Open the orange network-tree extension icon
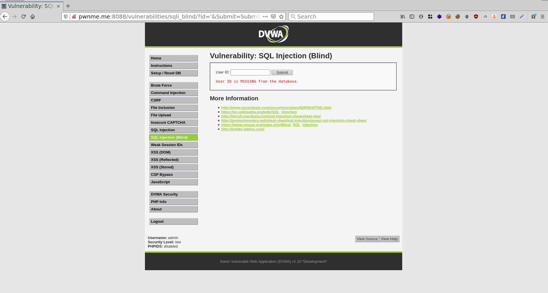The image size is (548, 293). pyautogui.click(x=494, y=17)
